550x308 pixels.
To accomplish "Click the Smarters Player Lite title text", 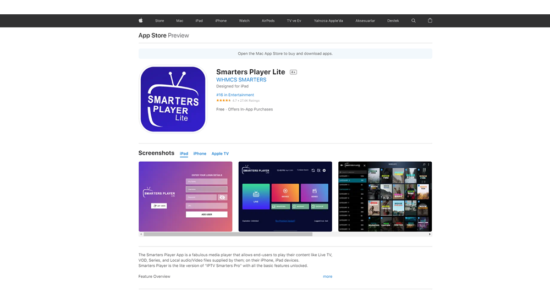I will 250,72.
